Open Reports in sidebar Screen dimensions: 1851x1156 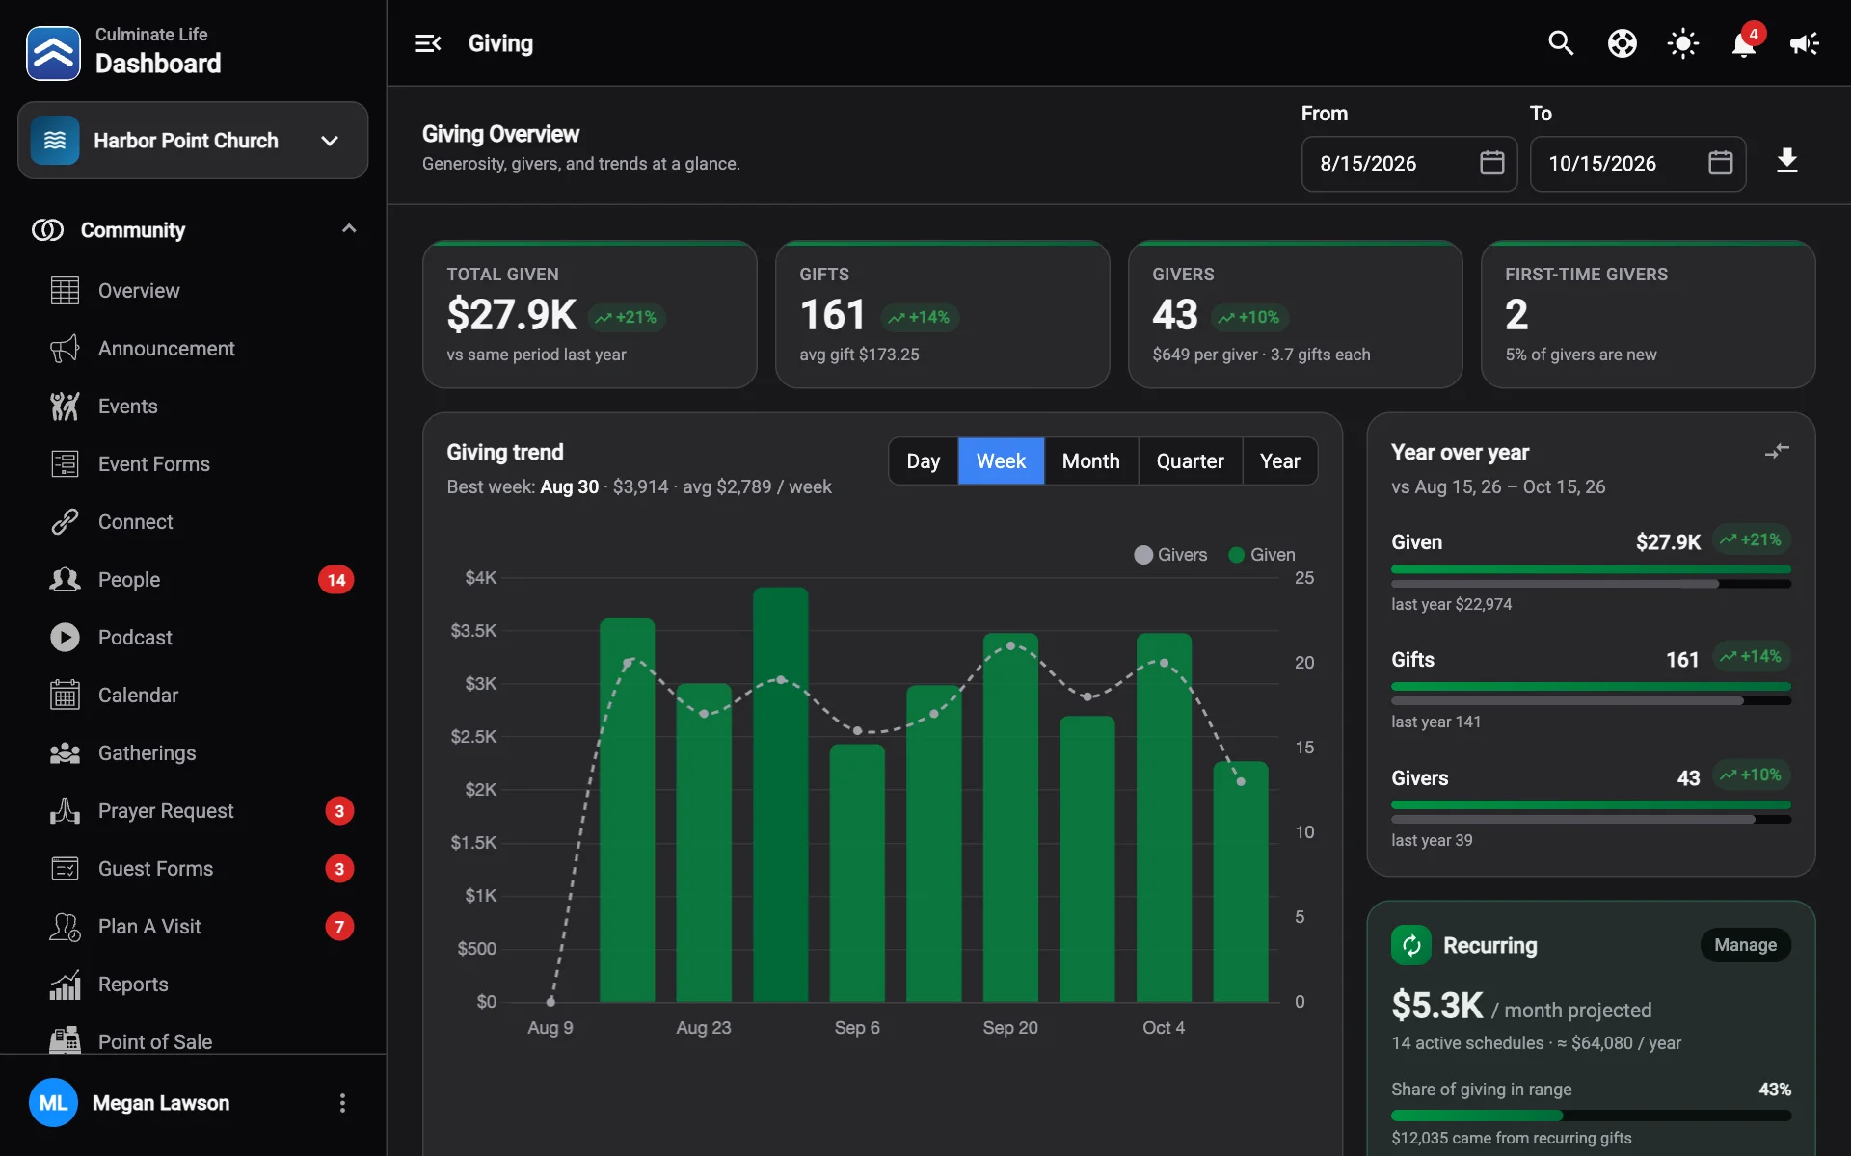click(193, 984)
